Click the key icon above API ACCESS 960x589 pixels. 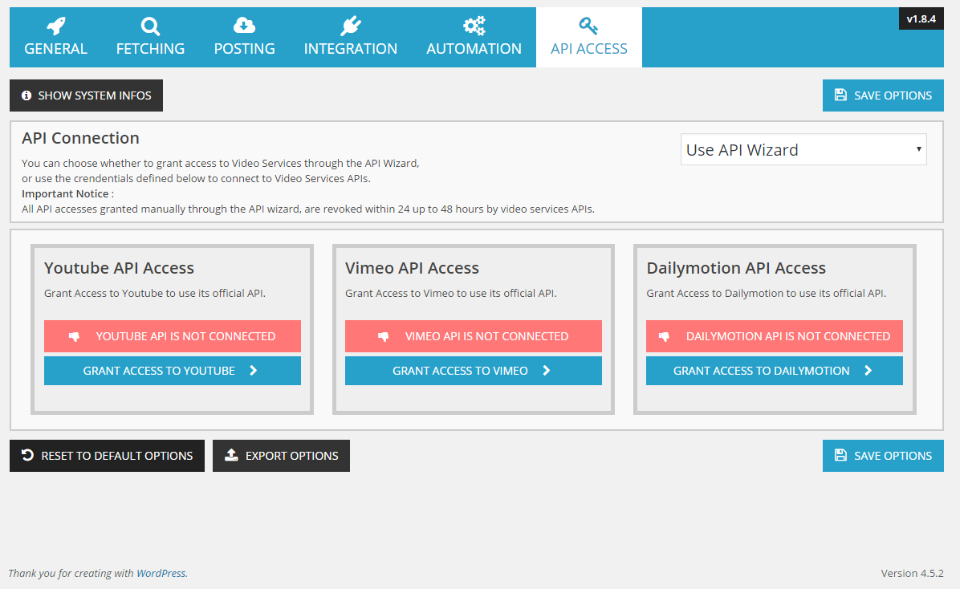point(588,26)
